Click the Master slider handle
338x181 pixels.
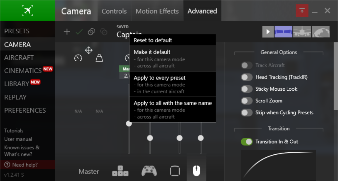tap(129, 124)
